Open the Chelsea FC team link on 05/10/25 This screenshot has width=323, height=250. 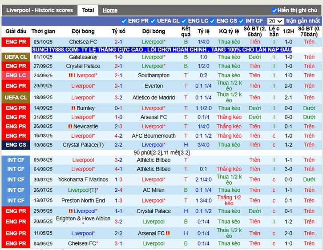83,42
